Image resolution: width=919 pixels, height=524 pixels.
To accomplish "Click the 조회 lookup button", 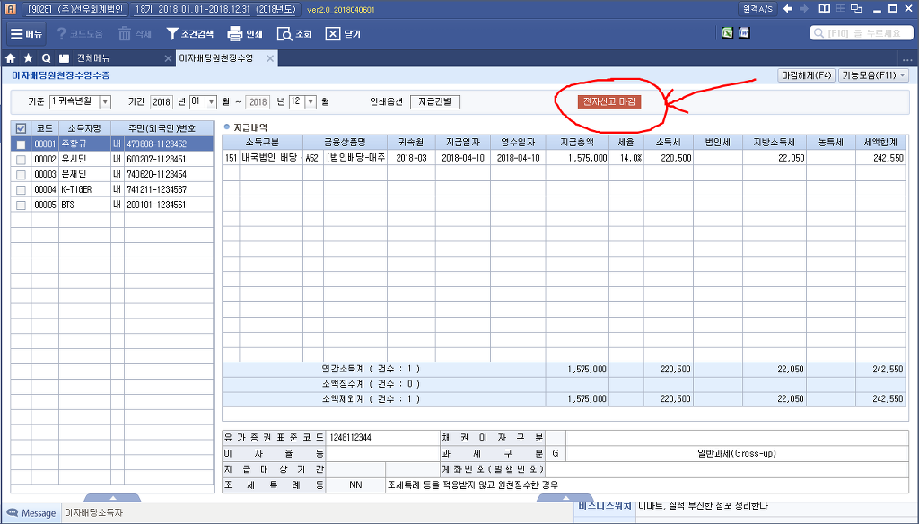I will [294, 34].
